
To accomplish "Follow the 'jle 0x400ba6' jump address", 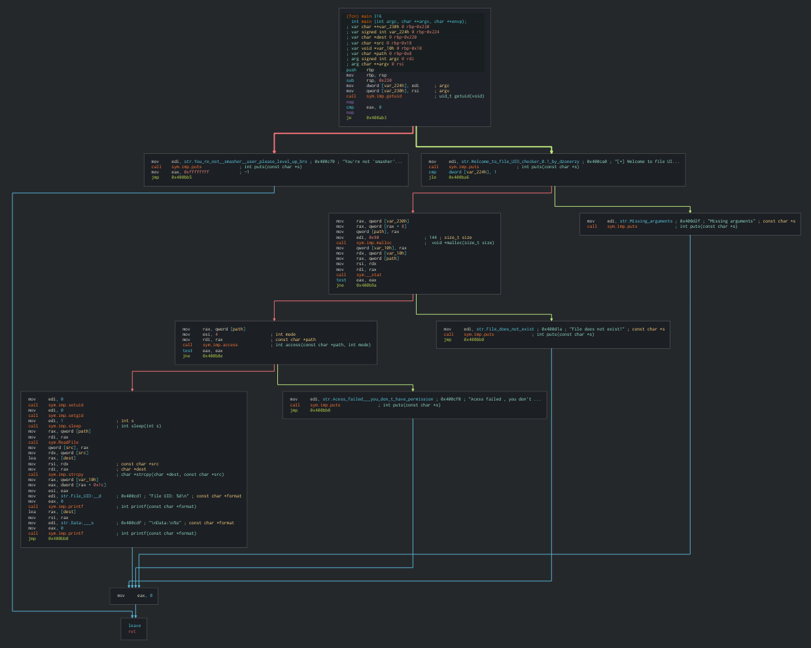I will pos(458,177).
